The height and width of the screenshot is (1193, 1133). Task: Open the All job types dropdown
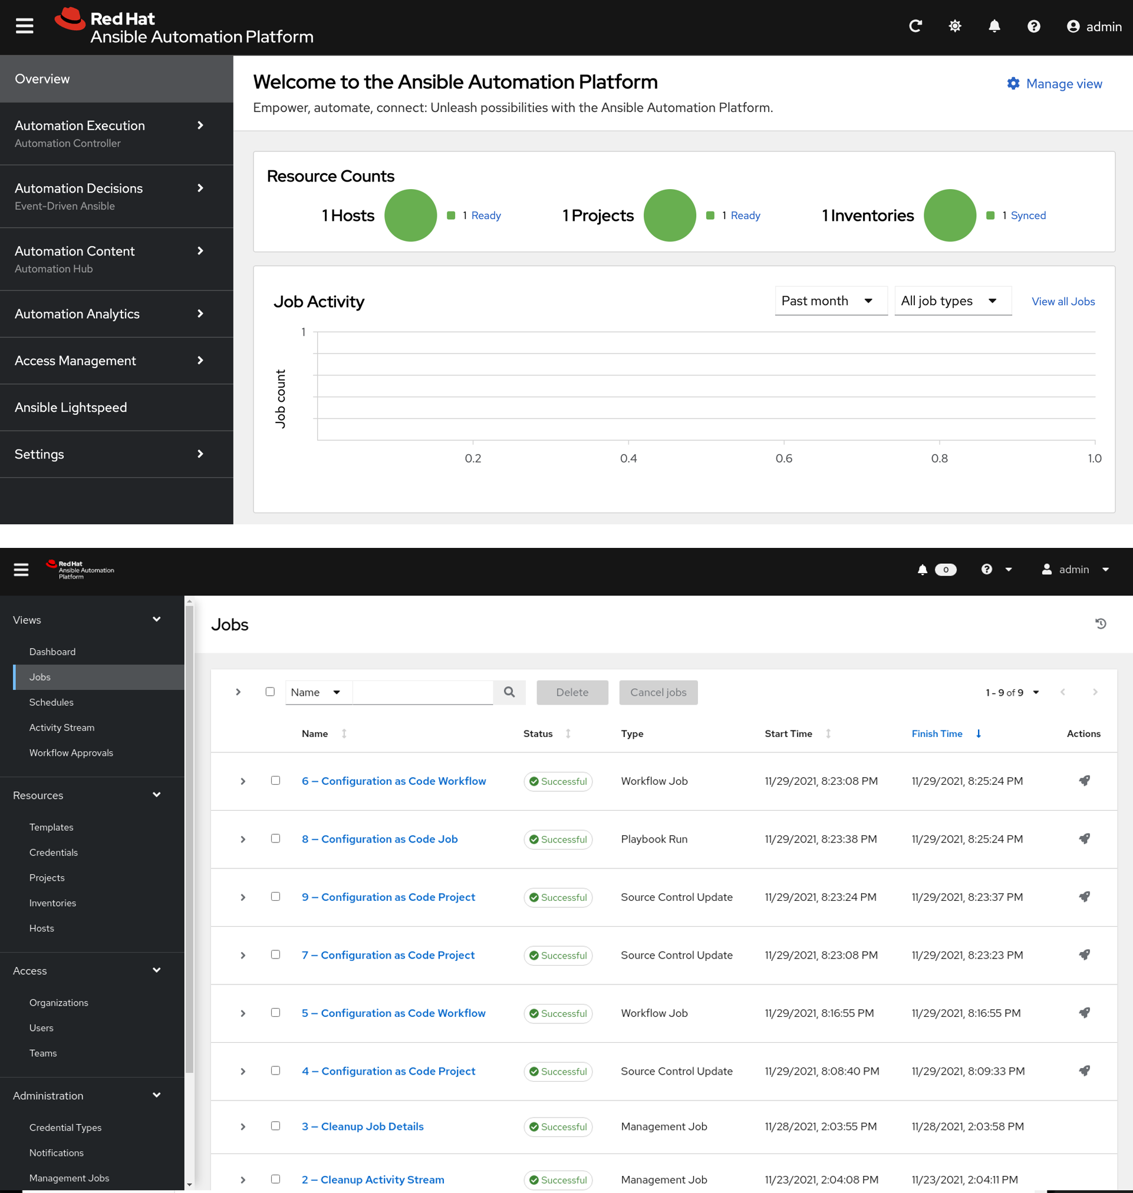953,300
